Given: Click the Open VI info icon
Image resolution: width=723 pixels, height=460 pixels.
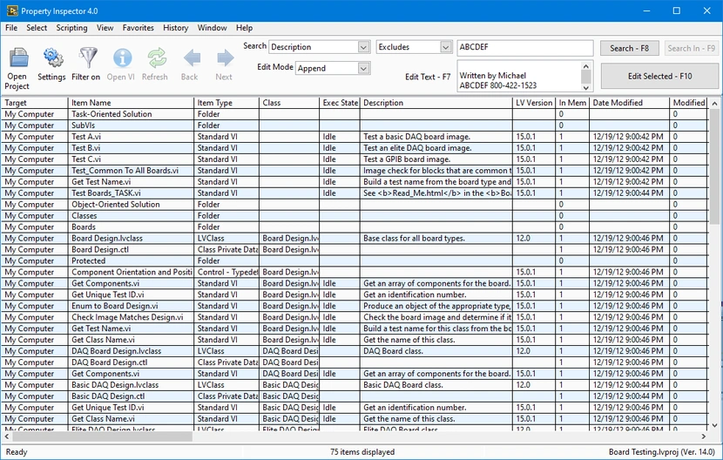Looking at the screenshot, I should coord(122,58).
